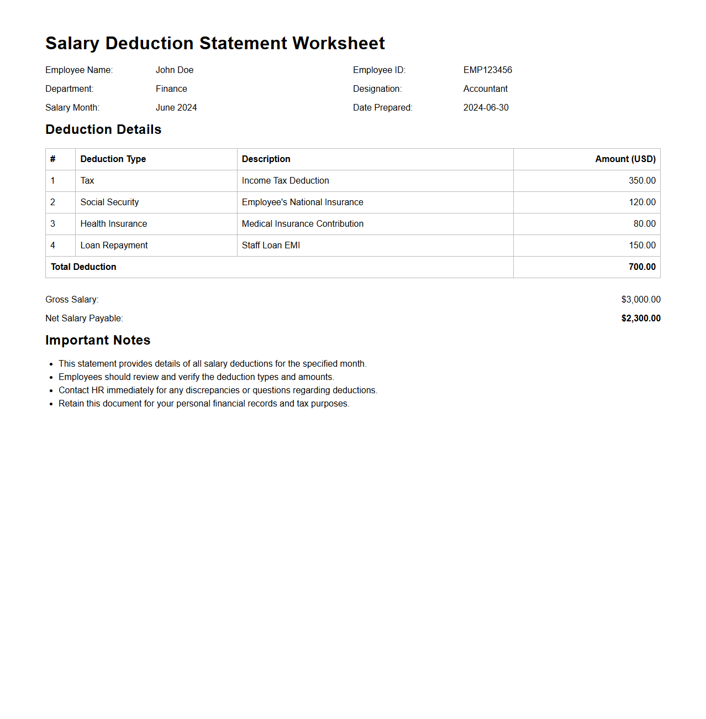Select the June 2024 salary month
This screenshot has height=719, width=706.
(176, 108)
